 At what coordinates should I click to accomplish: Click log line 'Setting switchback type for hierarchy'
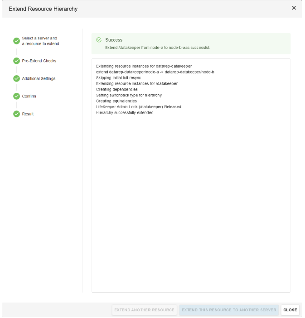[x=129, y=95]
